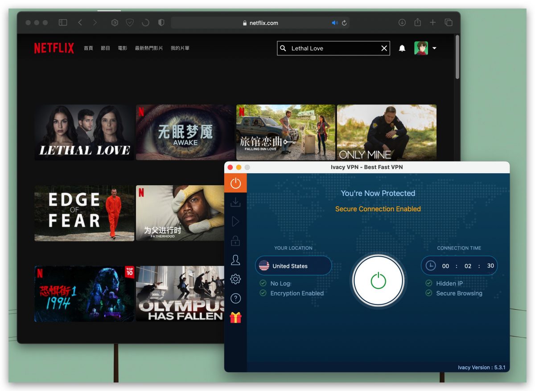Show Safari tab overview
The width and height of the screenshot is (535, 391).
click(449, 22)
